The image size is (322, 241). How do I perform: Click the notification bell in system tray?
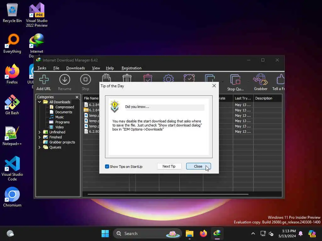(301, 233)
